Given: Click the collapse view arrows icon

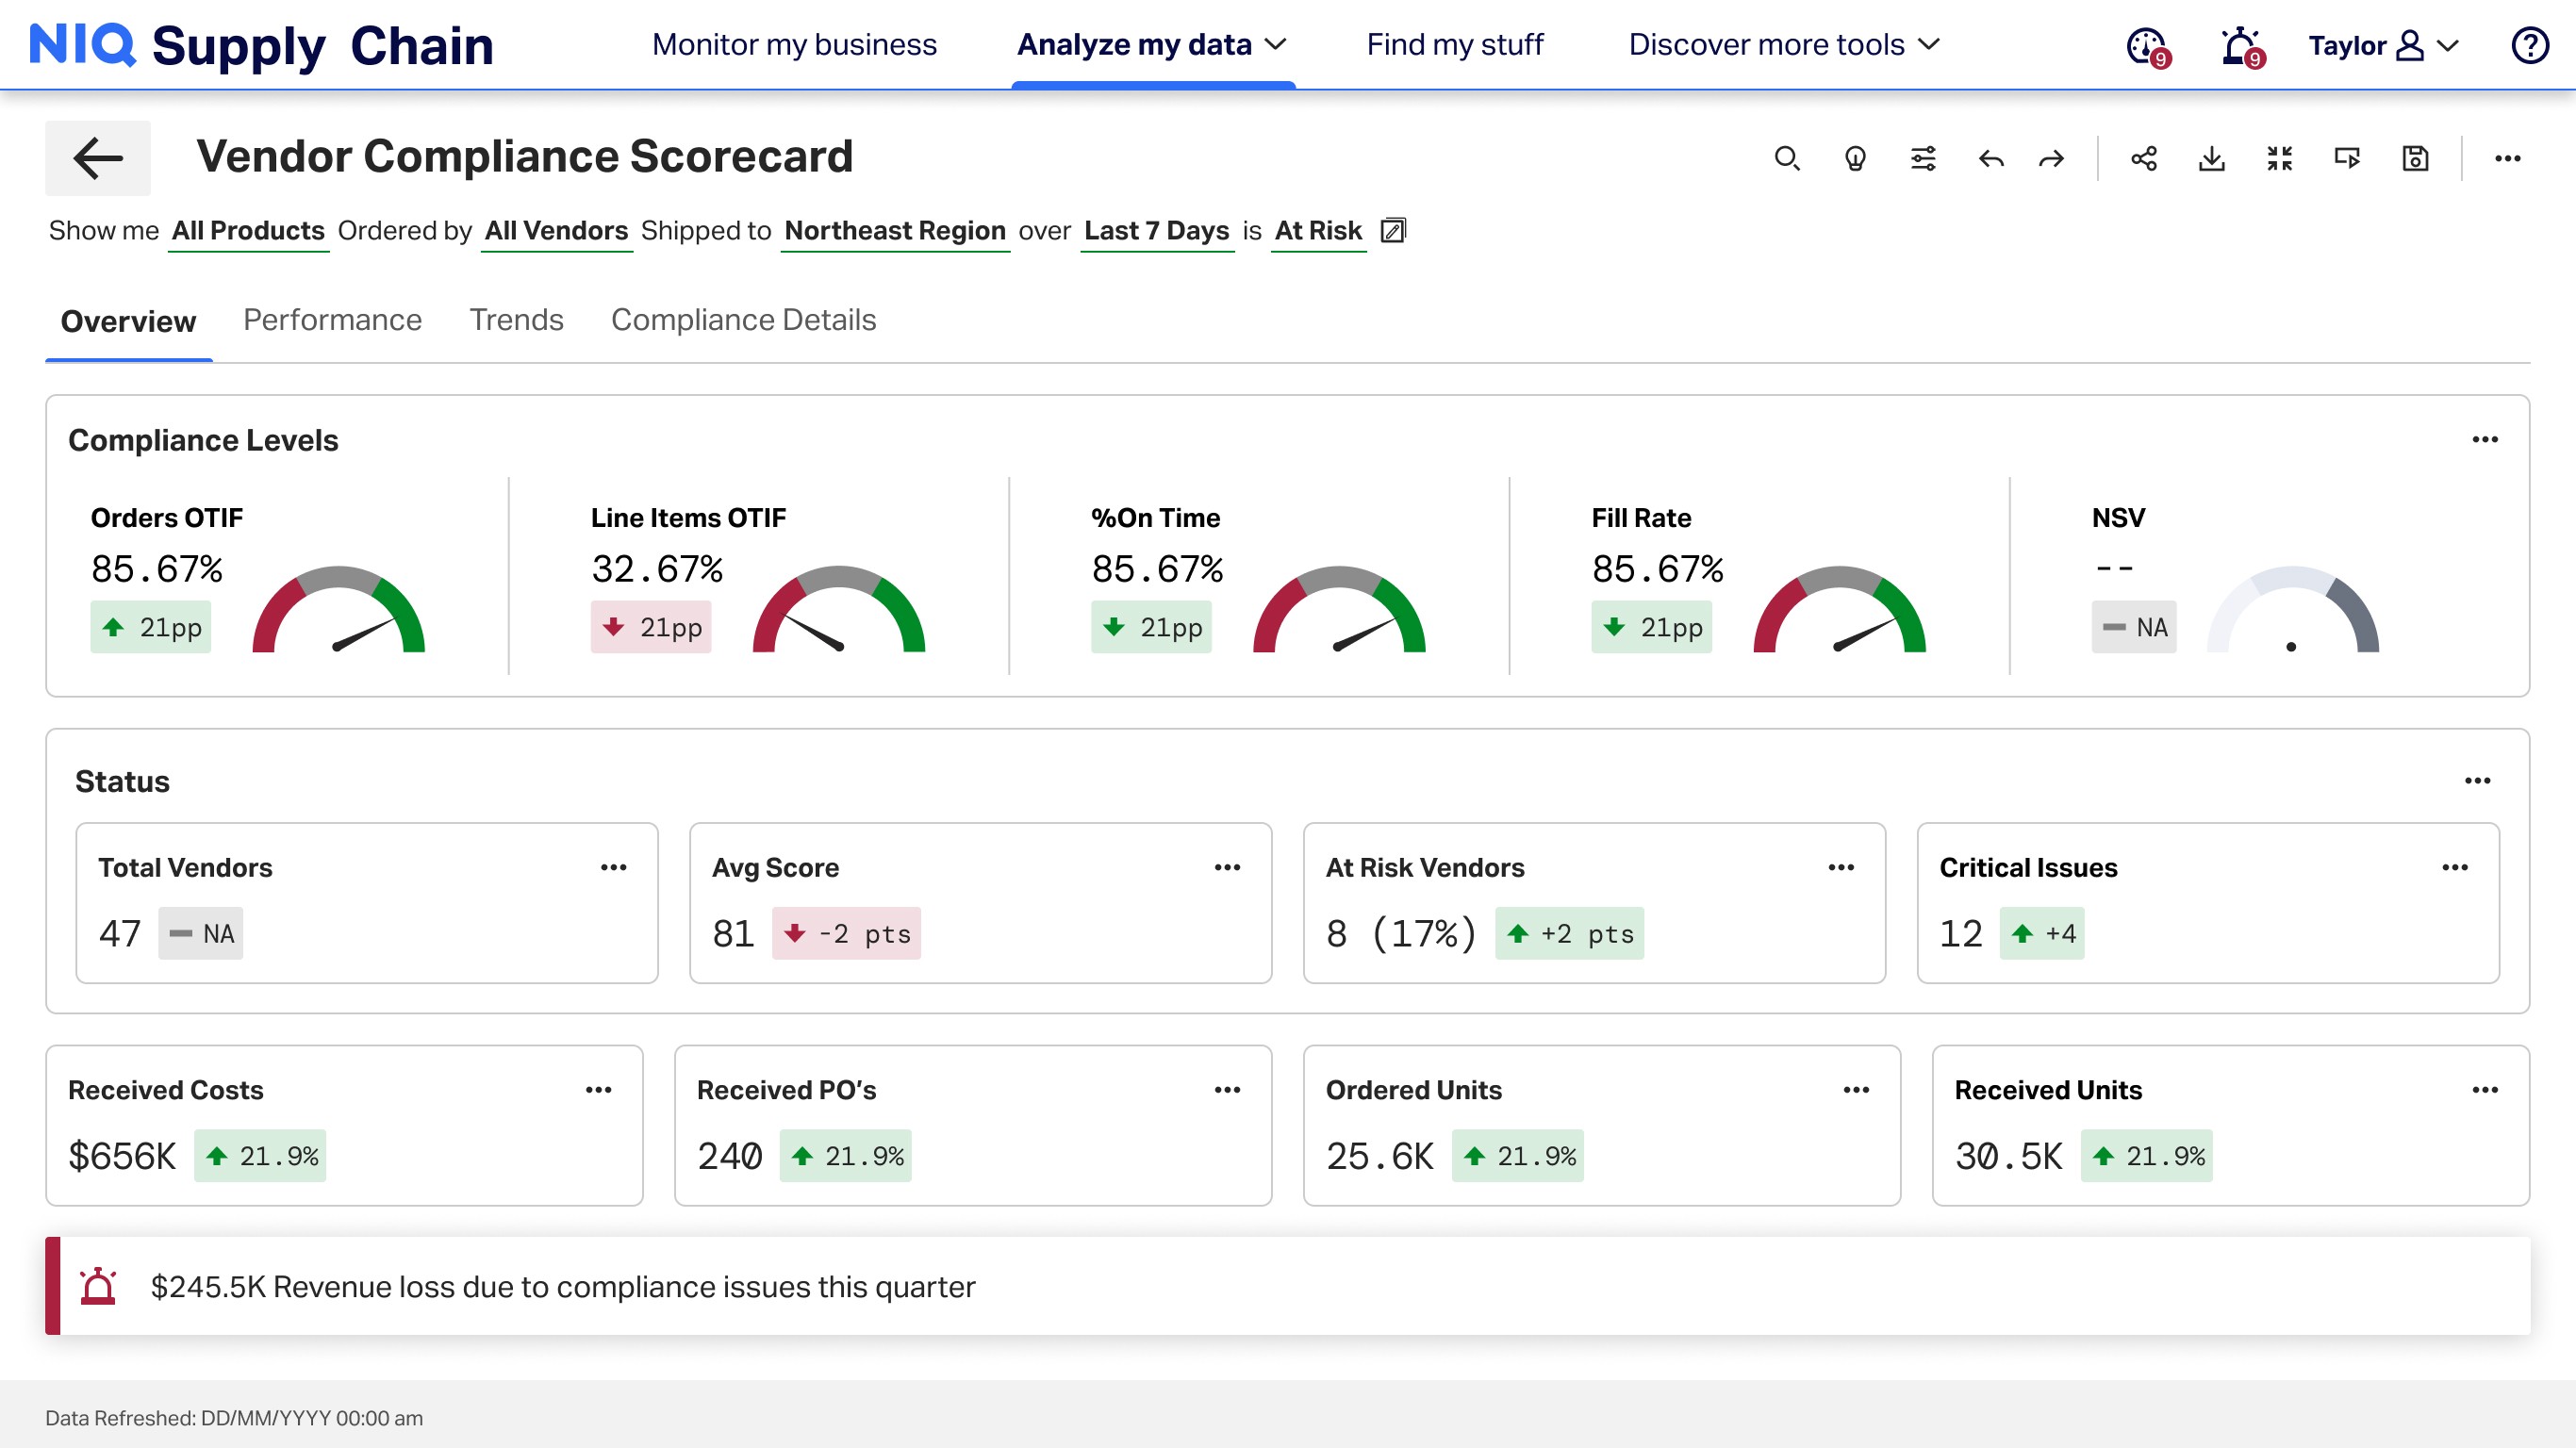Looking at the screenshot, I should coord(2279,158).
